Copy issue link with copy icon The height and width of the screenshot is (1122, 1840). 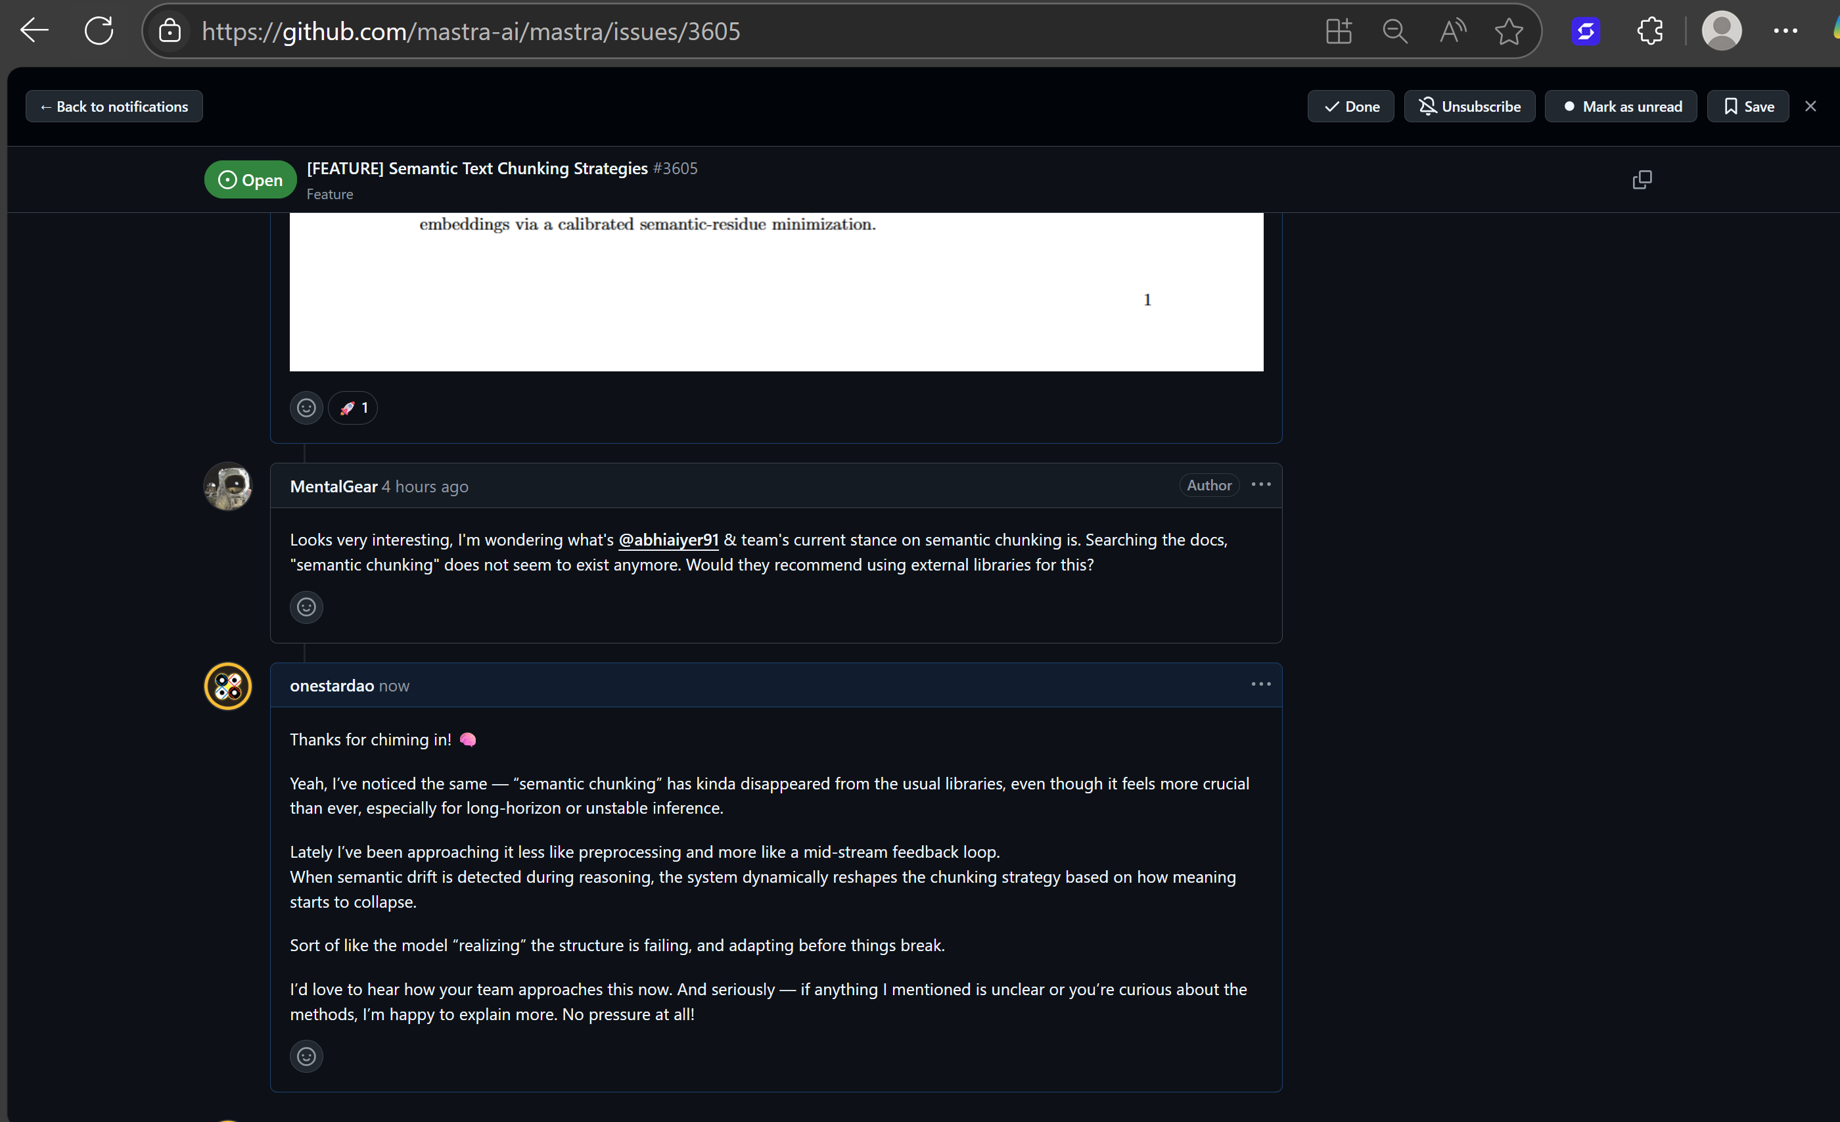pos(1642,179)
